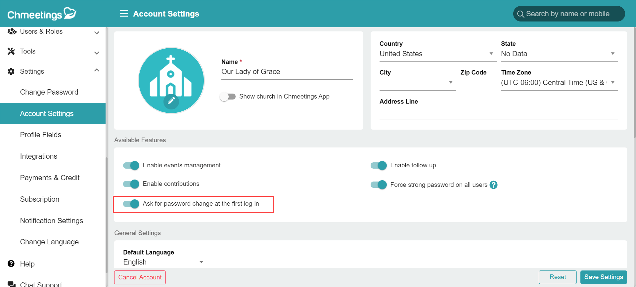Click the Cancel Account button
This screenshot has height=287, width=636.
point(140,277)
